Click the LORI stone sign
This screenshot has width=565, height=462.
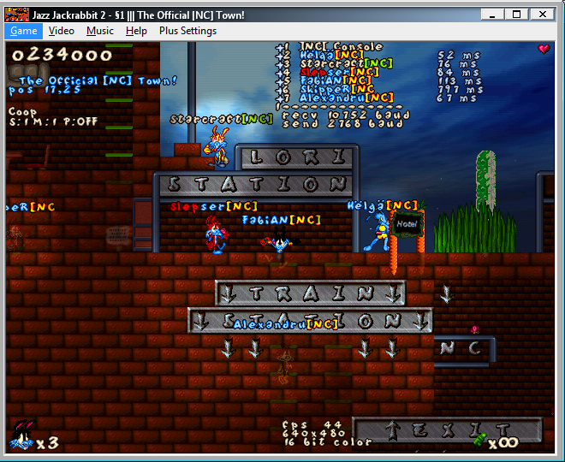coord(297,157)
